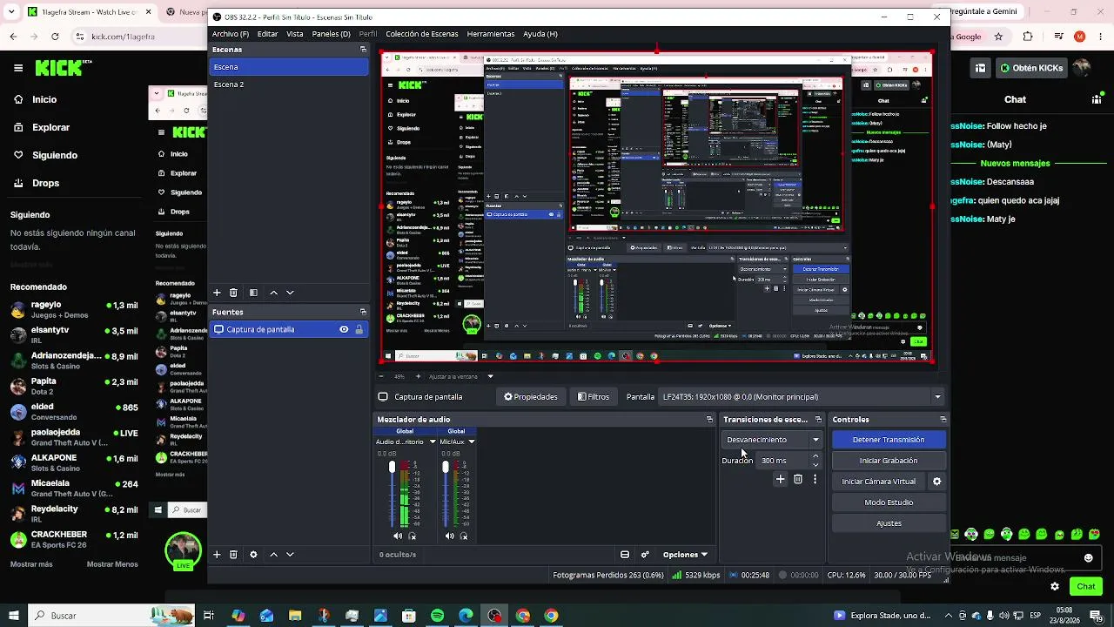Viewport: 1114px width, 627px height.
Task: Delete the selected scene with trash icon
Action: click(233, 293)
